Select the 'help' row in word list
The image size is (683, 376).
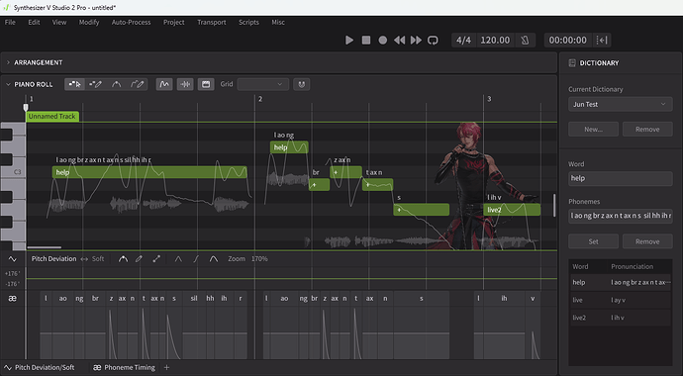(621, 282)
